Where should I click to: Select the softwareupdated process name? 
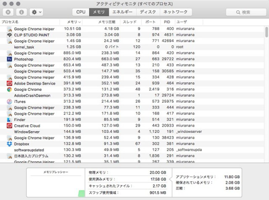tap(29, 150)
